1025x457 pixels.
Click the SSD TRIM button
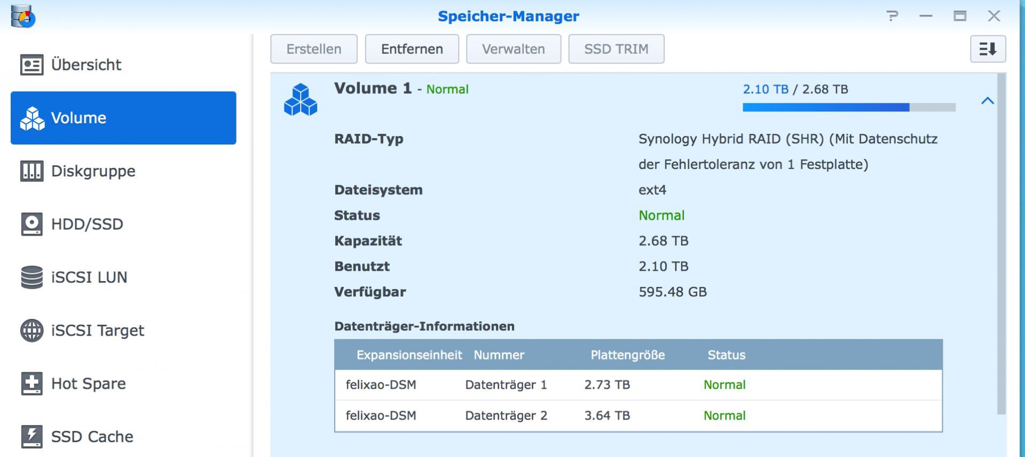click(x=616, y=49)
